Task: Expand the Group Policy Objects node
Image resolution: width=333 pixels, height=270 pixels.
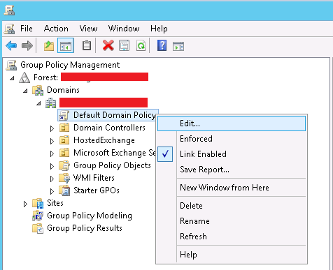Action: [x=52, y=166]
